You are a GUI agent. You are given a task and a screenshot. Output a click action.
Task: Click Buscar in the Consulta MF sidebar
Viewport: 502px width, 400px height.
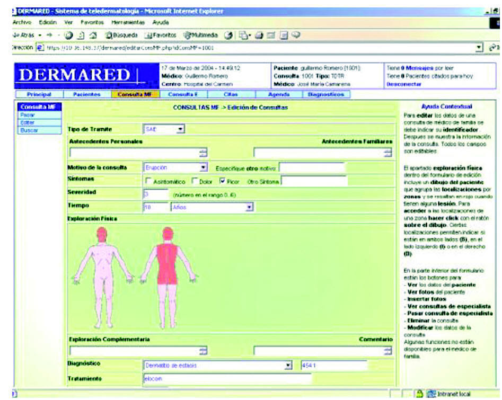[x=27, y=130]
